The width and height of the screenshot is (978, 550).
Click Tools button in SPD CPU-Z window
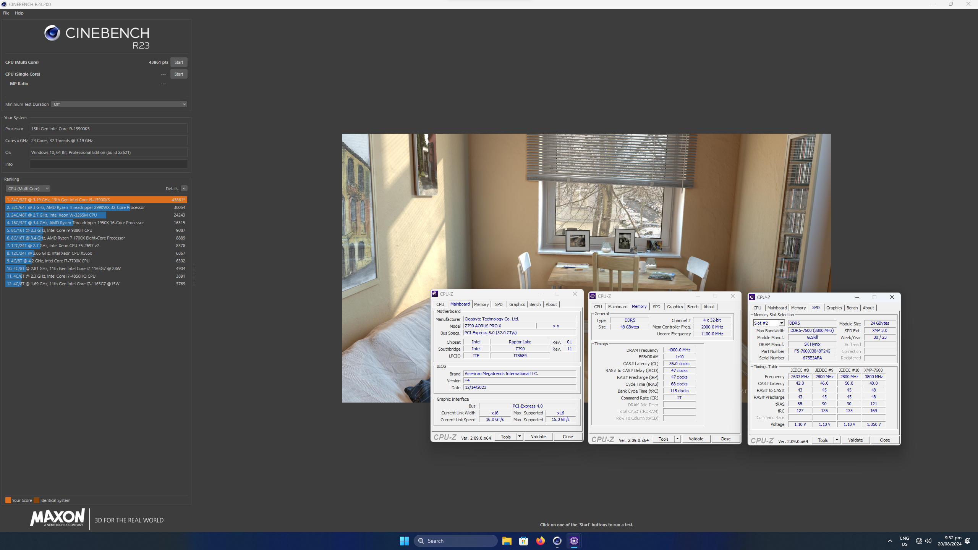tap(823, 440)
